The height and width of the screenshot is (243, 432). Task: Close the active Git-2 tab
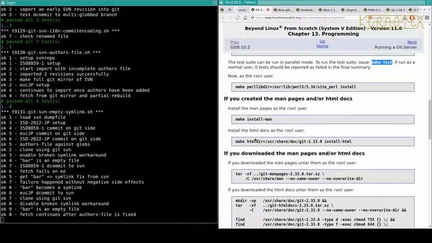[268, 9]
